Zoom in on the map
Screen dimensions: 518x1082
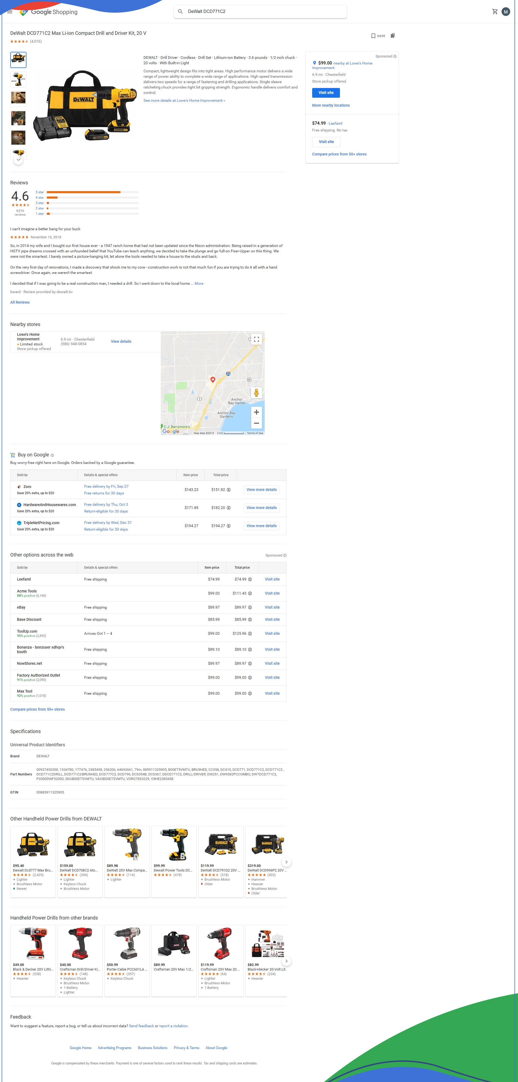(257, 412)
